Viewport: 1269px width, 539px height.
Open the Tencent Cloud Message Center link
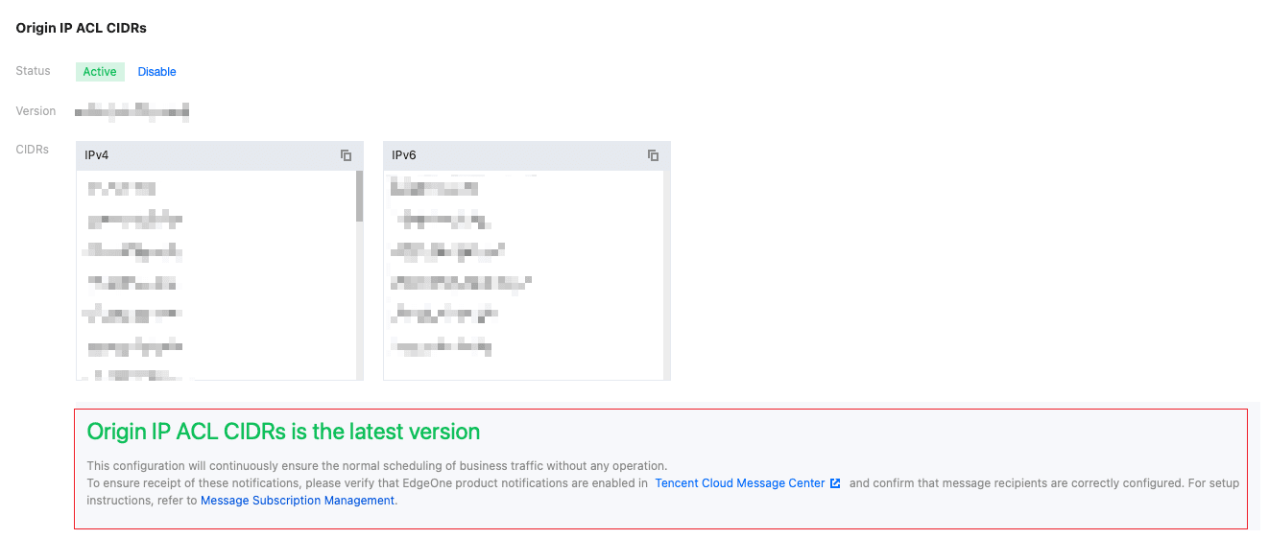click(x=740, y=483)
